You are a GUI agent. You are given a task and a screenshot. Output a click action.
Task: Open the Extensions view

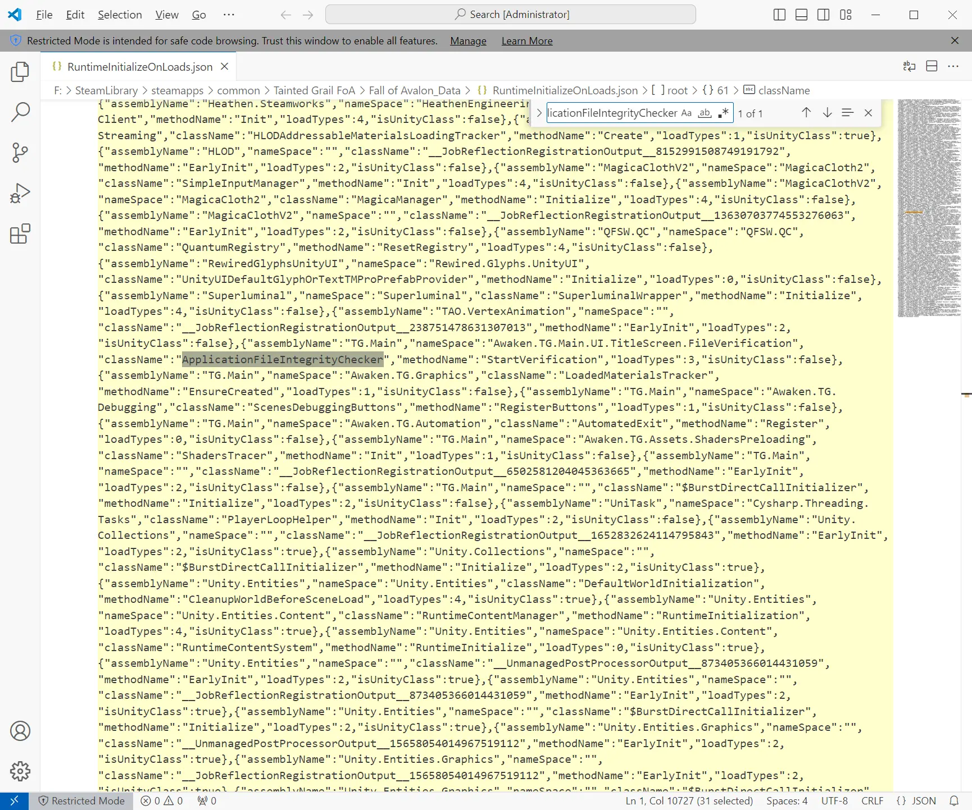[x=20, y=234]
